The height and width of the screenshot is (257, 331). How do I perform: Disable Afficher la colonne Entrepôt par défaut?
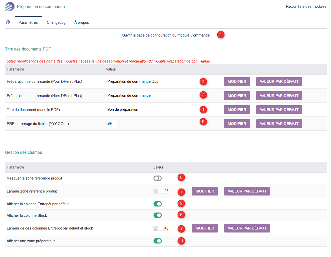tap(158, 204)
